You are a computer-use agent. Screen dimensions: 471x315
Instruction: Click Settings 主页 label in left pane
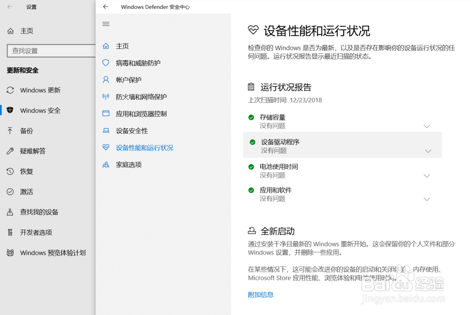pos(26,31)
